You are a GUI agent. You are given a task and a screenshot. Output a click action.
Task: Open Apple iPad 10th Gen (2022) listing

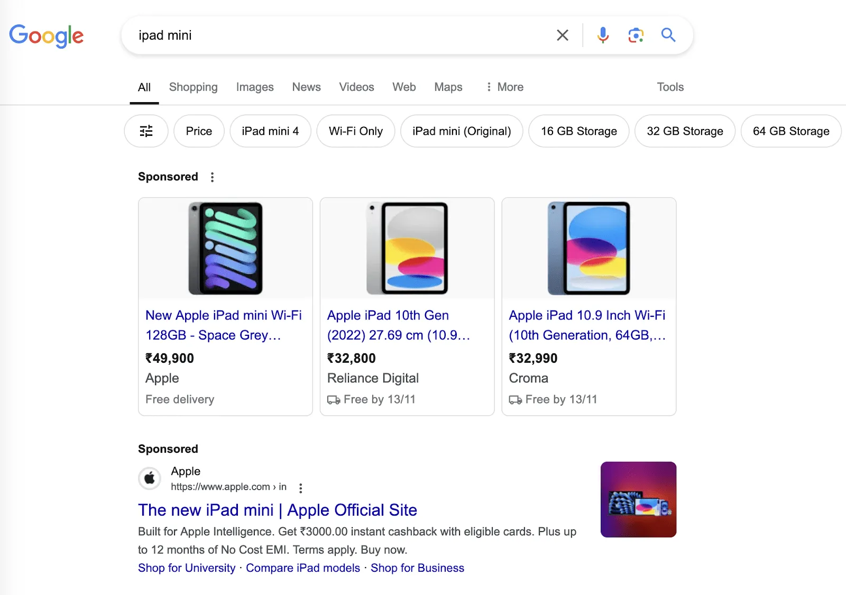tap(399, 325)
